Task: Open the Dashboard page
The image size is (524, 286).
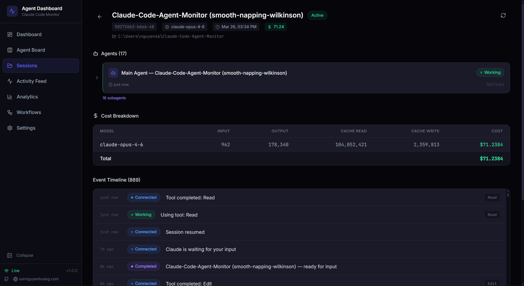Action: click(41, 34)
